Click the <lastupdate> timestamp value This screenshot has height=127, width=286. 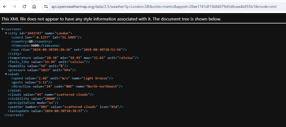coord(64,111)
